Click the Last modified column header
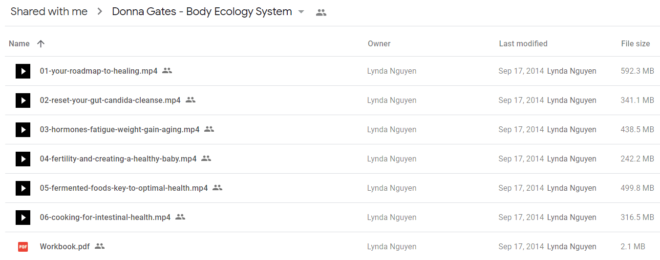This screenshot has height=260, width=660. 523,43
